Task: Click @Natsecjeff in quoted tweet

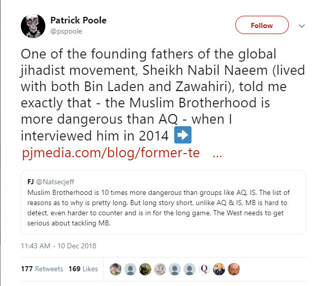Action: click(x=55, y=182)
